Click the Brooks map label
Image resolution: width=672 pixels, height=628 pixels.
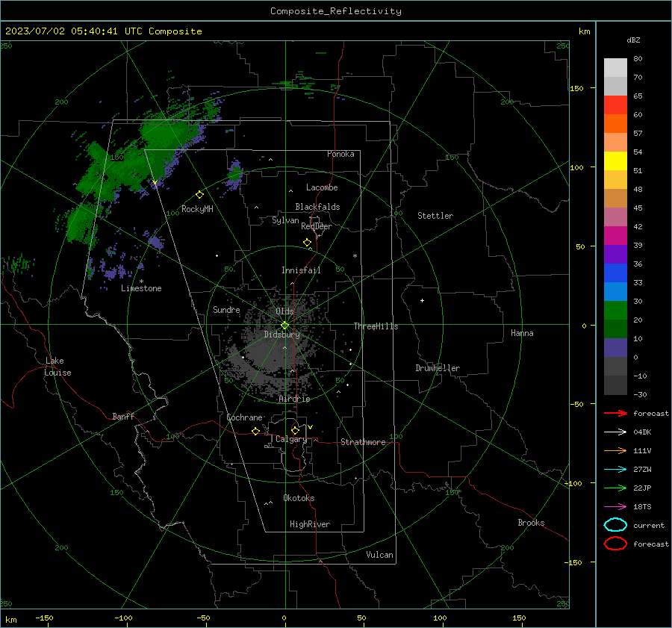pos(531,523)
